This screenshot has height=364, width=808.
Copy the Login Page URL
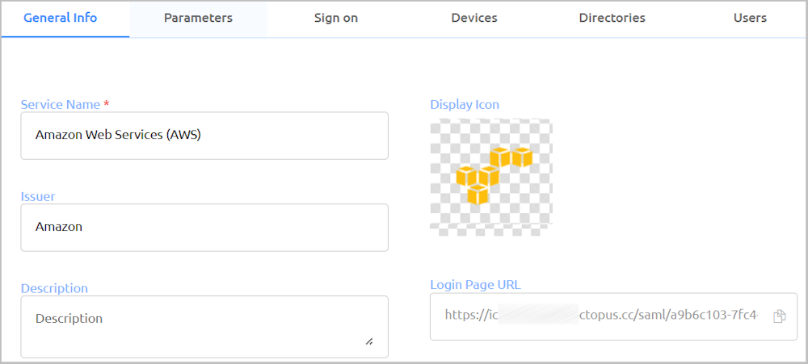[780, 316]
